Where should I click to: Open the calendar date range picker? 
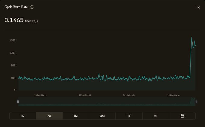(x=182, y=116)
